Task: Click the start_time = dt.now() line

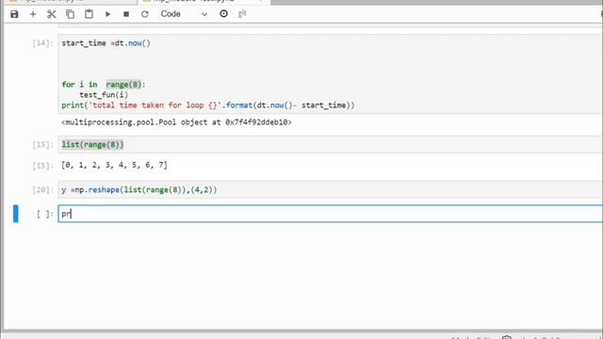Action: [x=106, y=43]
